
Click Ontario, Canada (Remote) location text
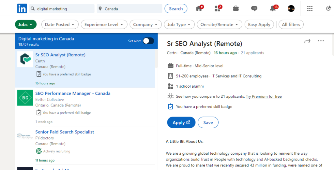(58, 105)
